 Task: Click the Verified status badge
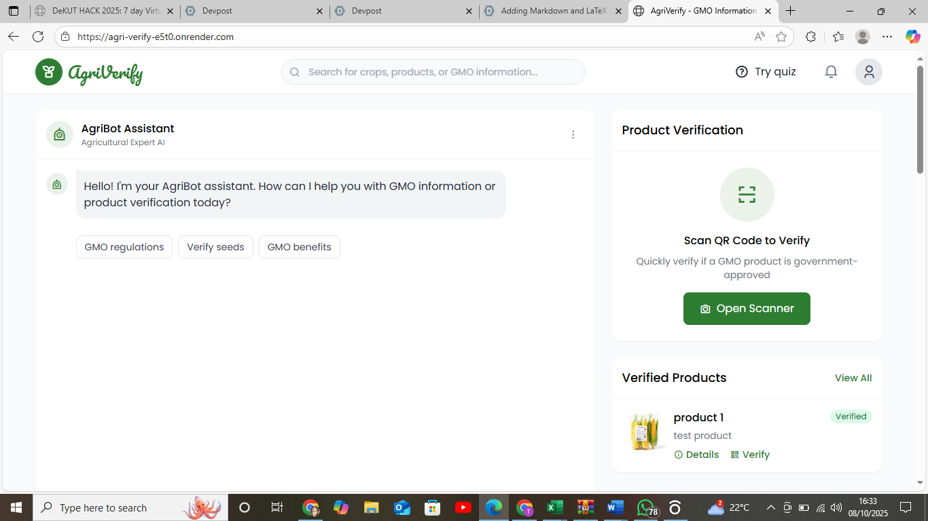coord(851,417)
